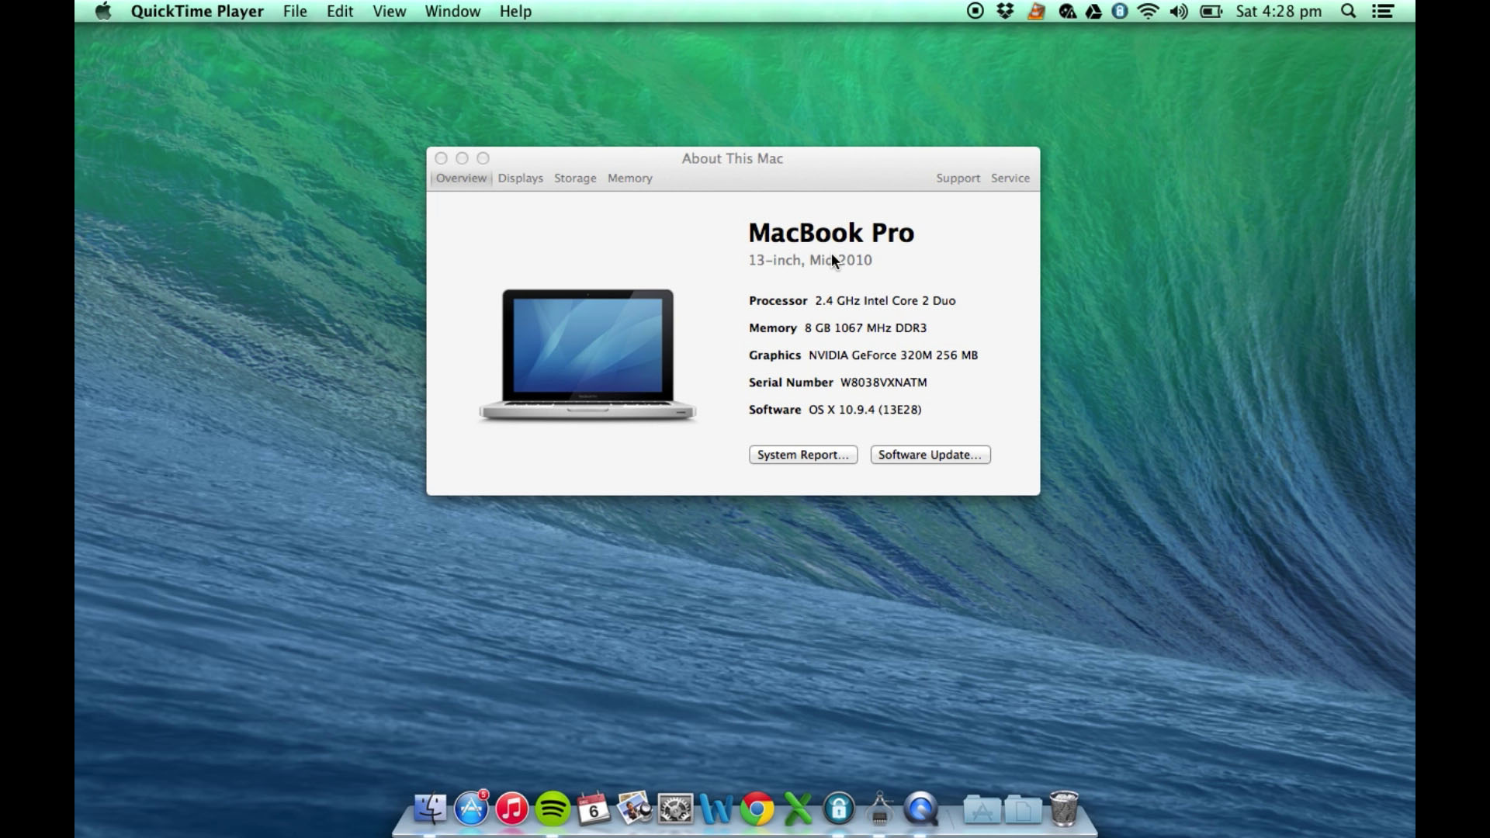Screen dimensions: 1490x838
Task: Open the Google Drive menu bar icon
Action: pos(1094,11)
